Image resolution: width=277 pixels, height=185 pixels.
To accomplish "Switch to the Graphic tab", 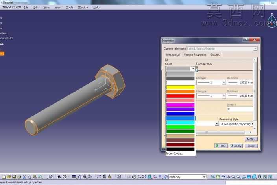I will click(215, 54).
